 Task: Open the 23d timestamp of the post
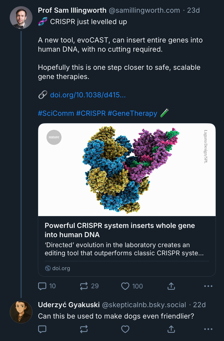point(193,11)
